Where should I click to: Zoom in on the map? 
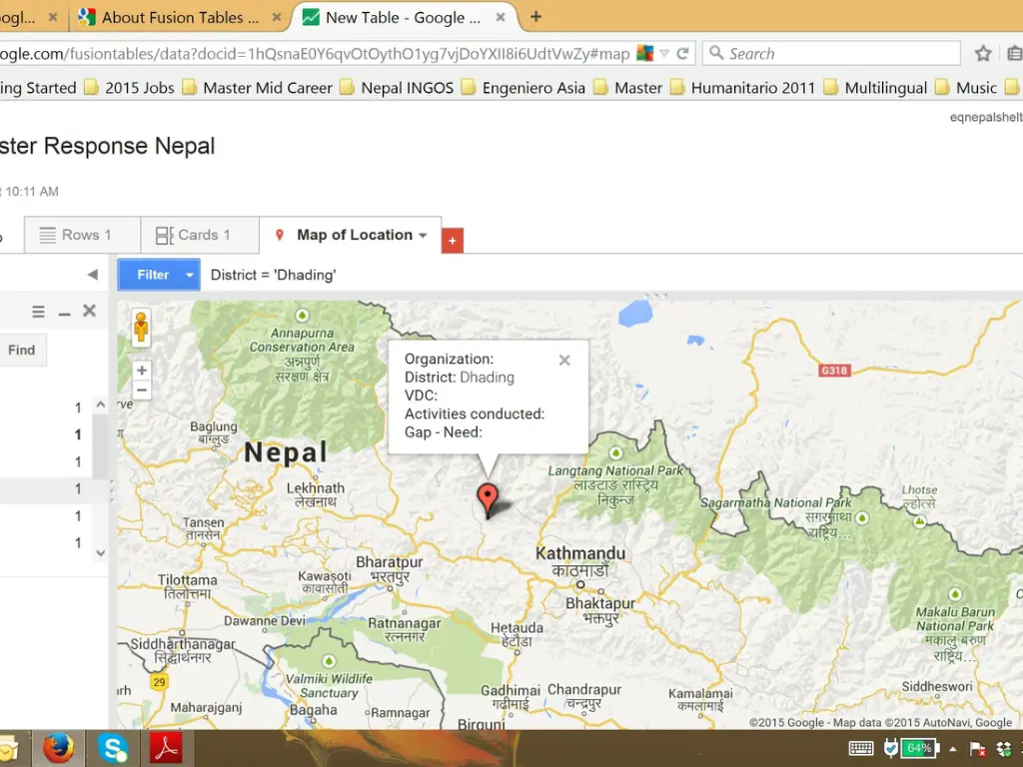(x=142, y=371)
